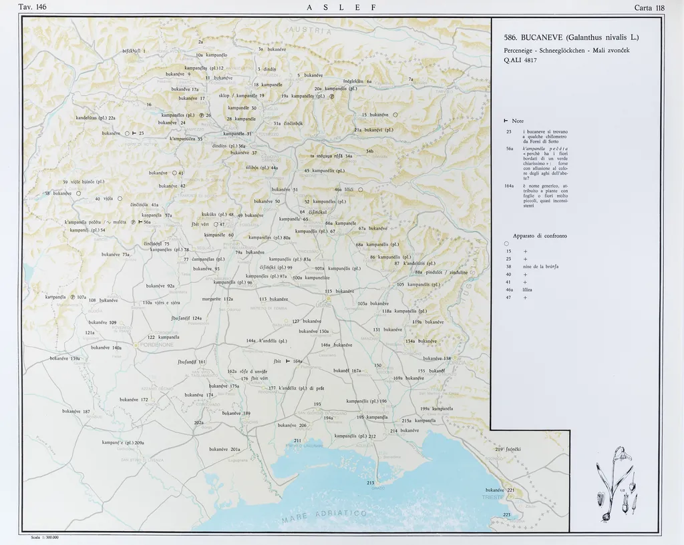This screenshot has height=545, width=684.
Task: Click the Tav. 146 label
Action: point(31,7)
